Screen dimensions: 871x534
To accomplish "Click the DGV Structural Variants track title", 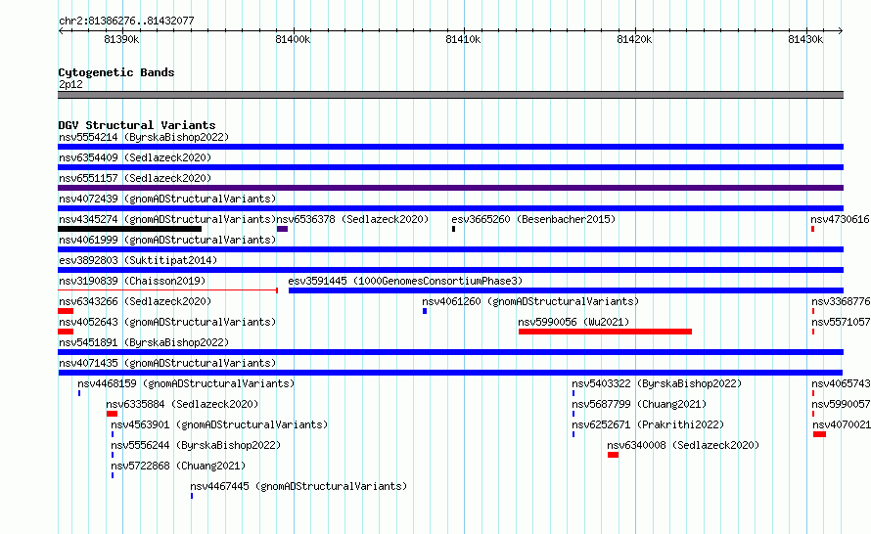I will [x=137, y=125].
